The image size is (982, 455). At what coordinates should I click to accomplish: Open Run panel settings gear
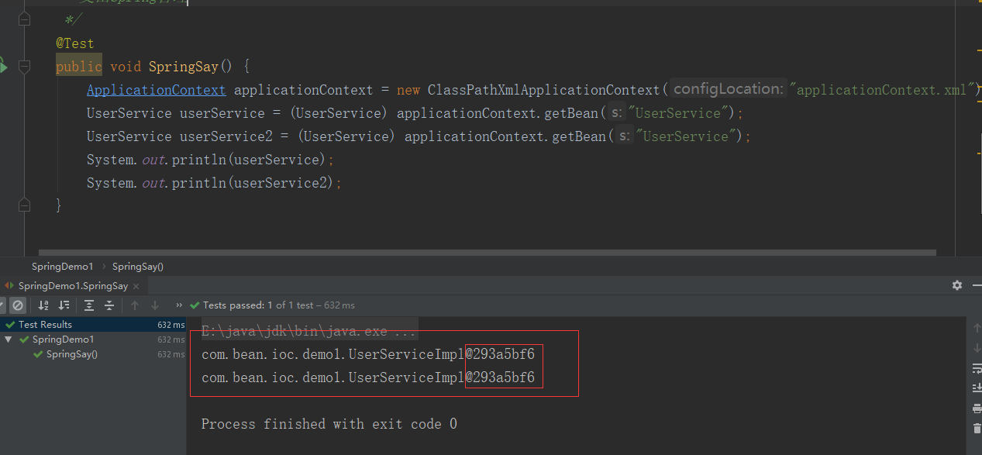pos(957,285)
